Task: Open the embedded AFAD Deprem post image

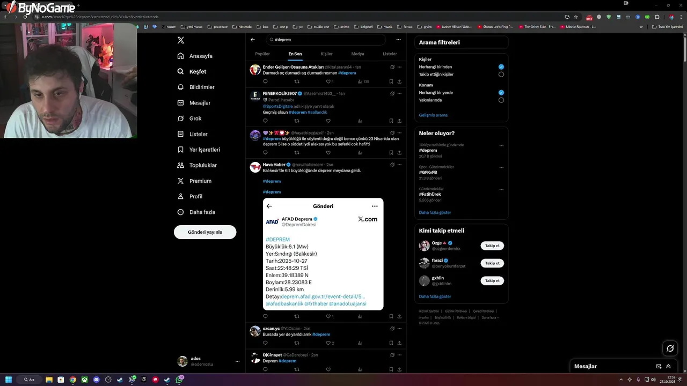Action: pyautogui.click(x=323, y=254)
